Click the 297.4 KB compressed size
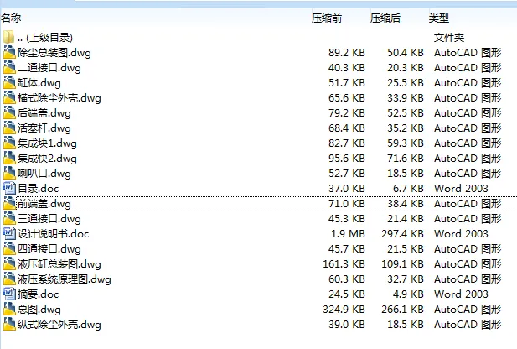The width and height of the screenshot is (517, 349). point(402,234)
